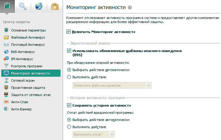Click the IM-Антивирус chat icon
Screen dimensions: 221x140
[x=6, y=59]
